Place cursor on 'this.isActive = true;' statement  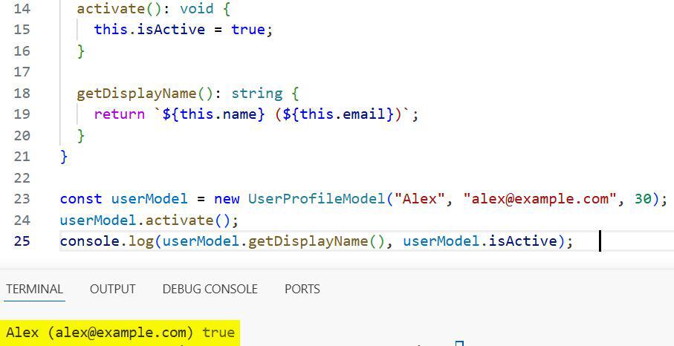point(184,30)
